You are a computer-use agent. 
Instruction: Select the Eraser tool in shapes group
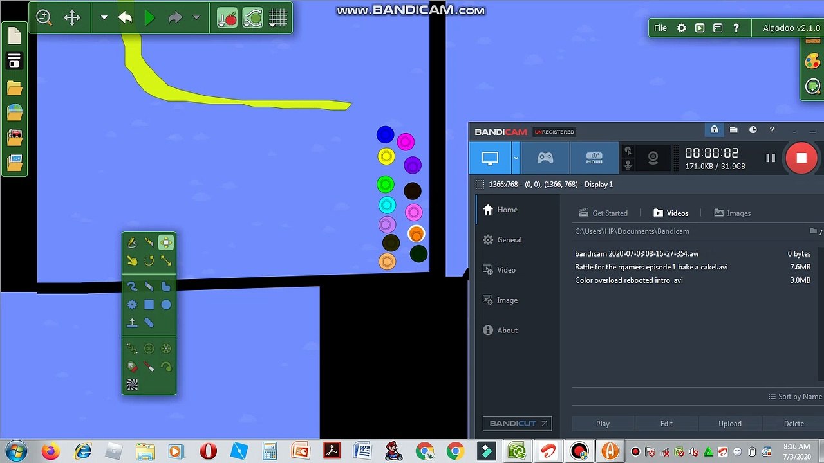tap(149, 287)
